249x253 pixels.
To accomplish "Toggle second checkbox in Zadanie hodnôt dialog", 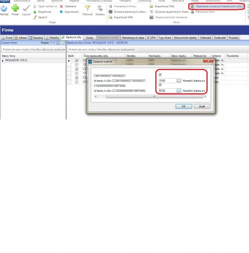I will (160, 85).
